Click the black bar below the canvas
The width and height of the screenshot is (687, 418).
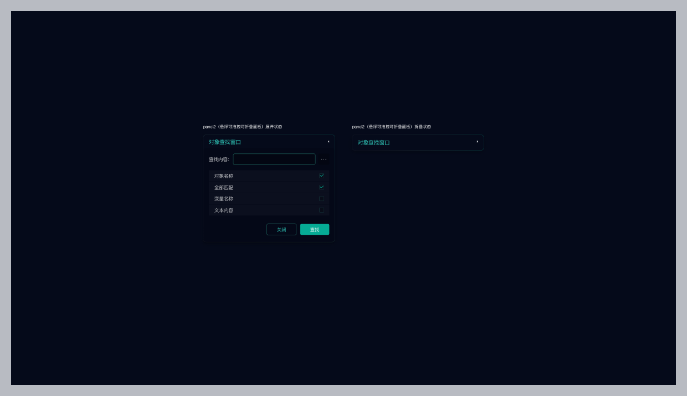click(343, 407)
